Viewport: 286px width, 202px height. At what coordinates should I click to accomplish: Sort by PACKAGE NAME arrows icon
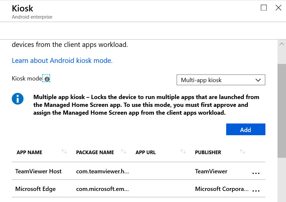pyautogui.click(x=124, y=151)
